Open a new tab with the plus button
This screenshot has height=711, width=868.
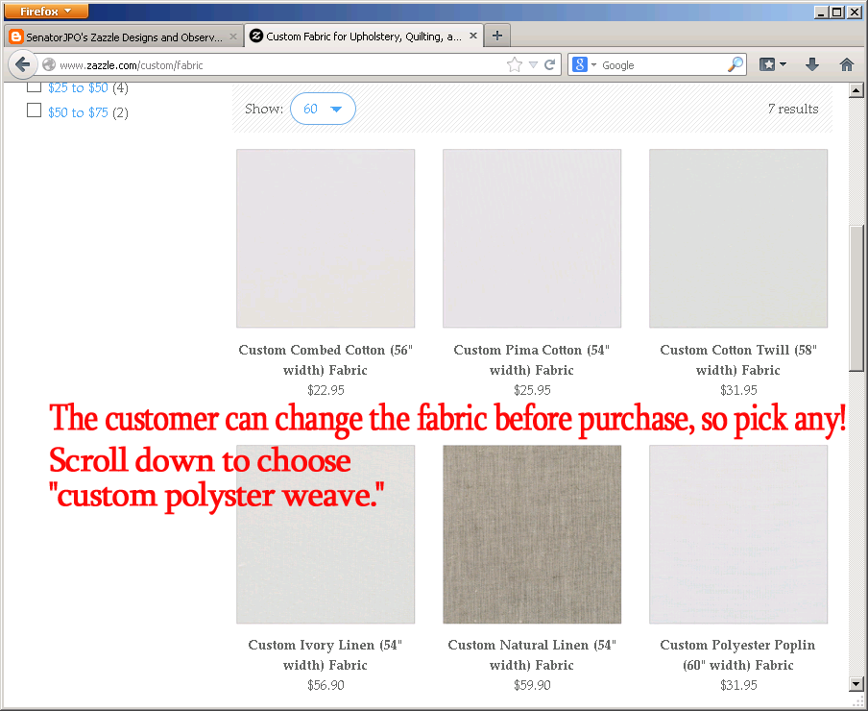click(x=497, y=36)
